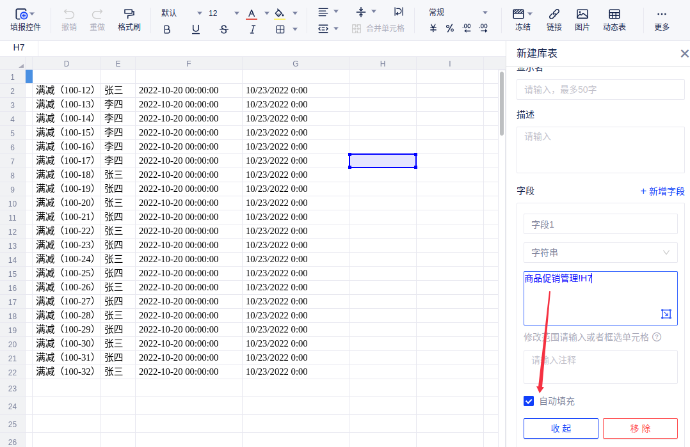Screen dimensions: 690x447
Task: Open the number format dropdown (常规)
Action: 458,13
